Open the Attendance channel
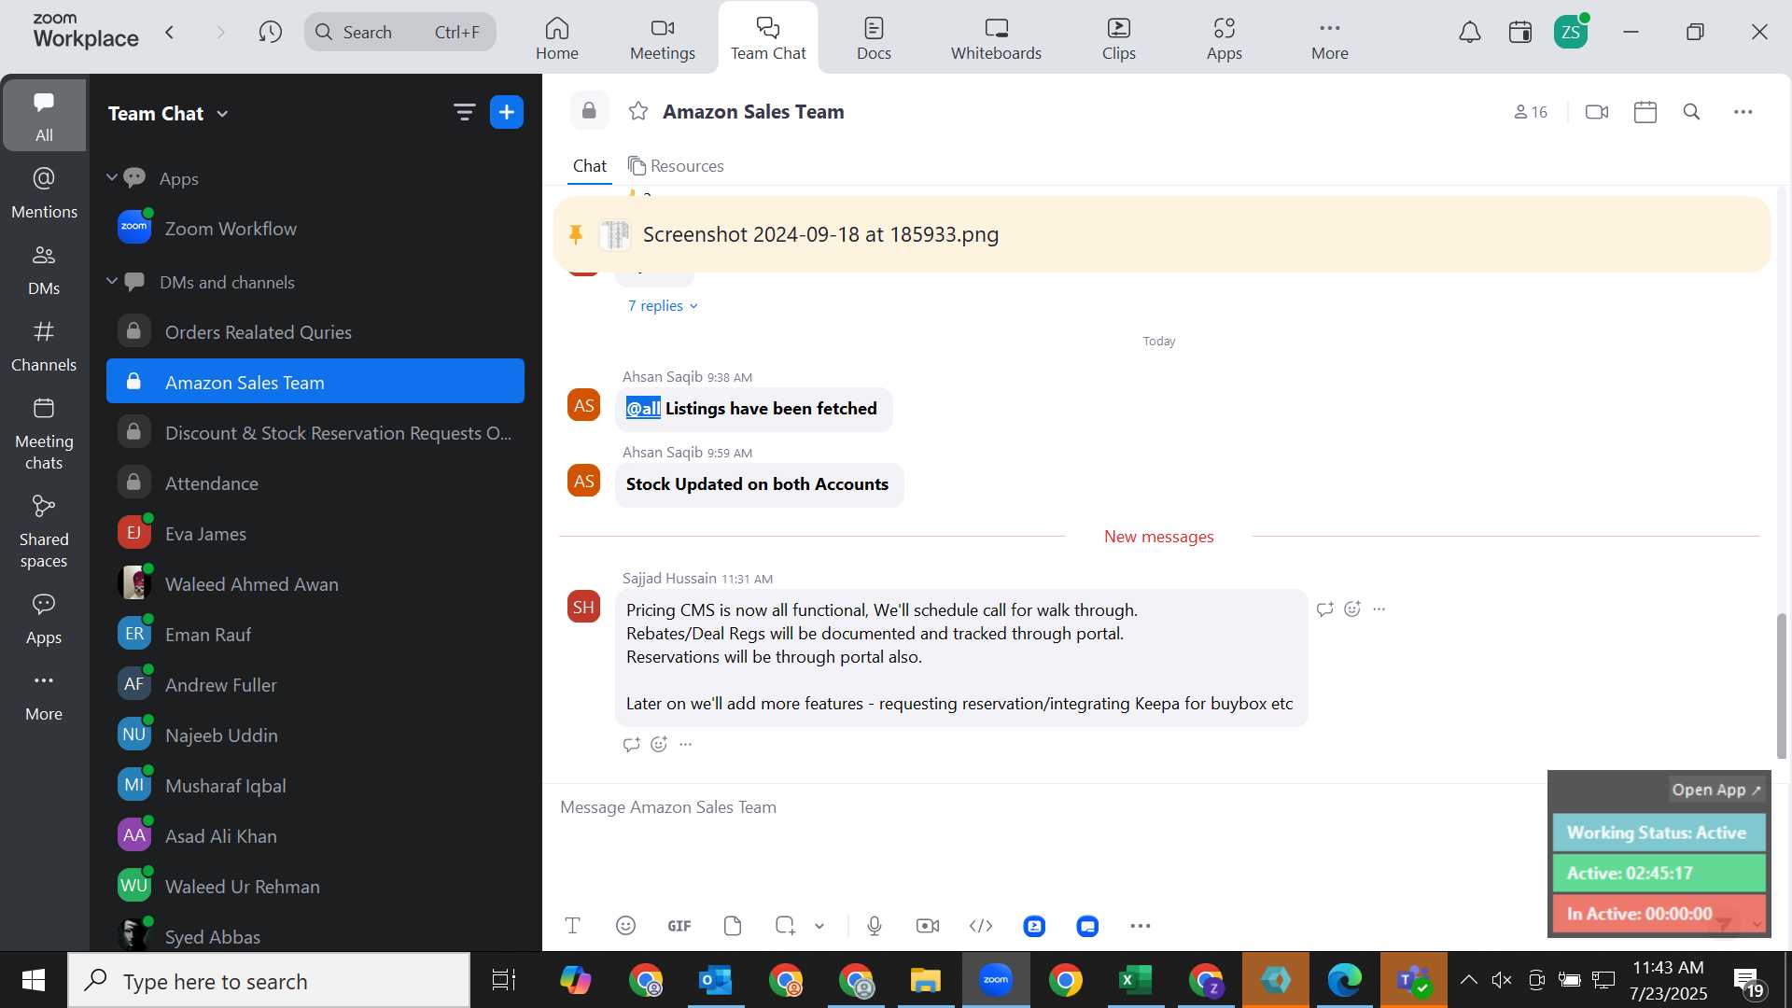This screenshot has height=1008, width=1792. [x=315, y=483]
